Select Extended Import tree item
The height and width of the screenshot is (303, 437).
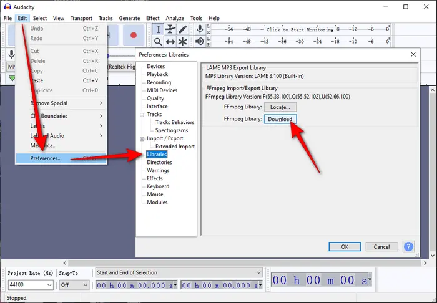click(x=175, y=147)
